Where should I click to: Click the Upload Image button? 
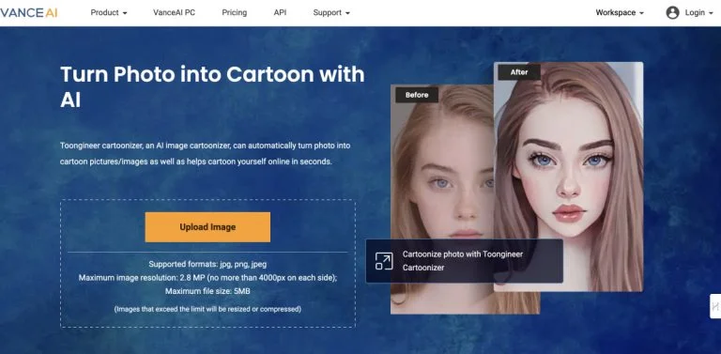click(x=207, y=227)
